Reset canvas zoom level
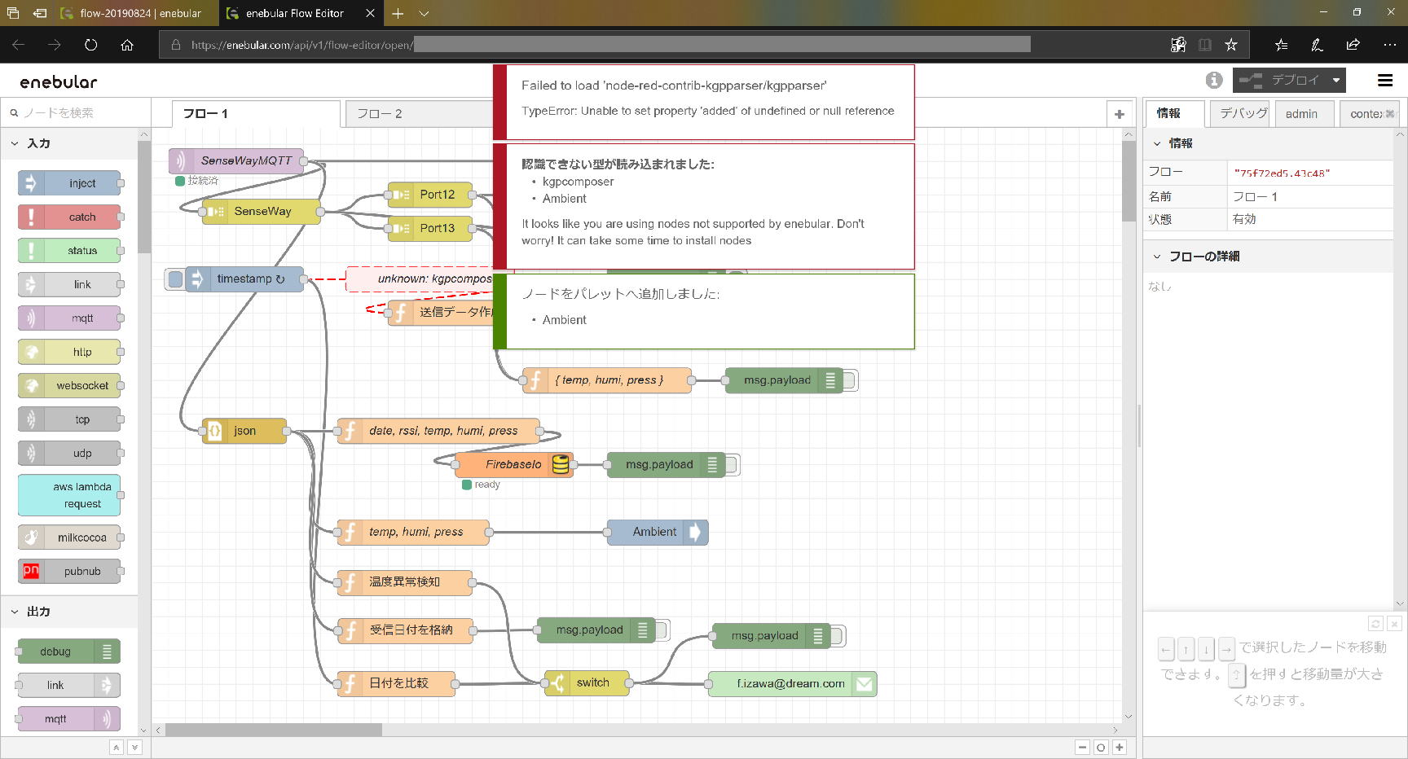Image resolution: width=1408 pixels, height=759 pixels. click(x=1101, y=748)
